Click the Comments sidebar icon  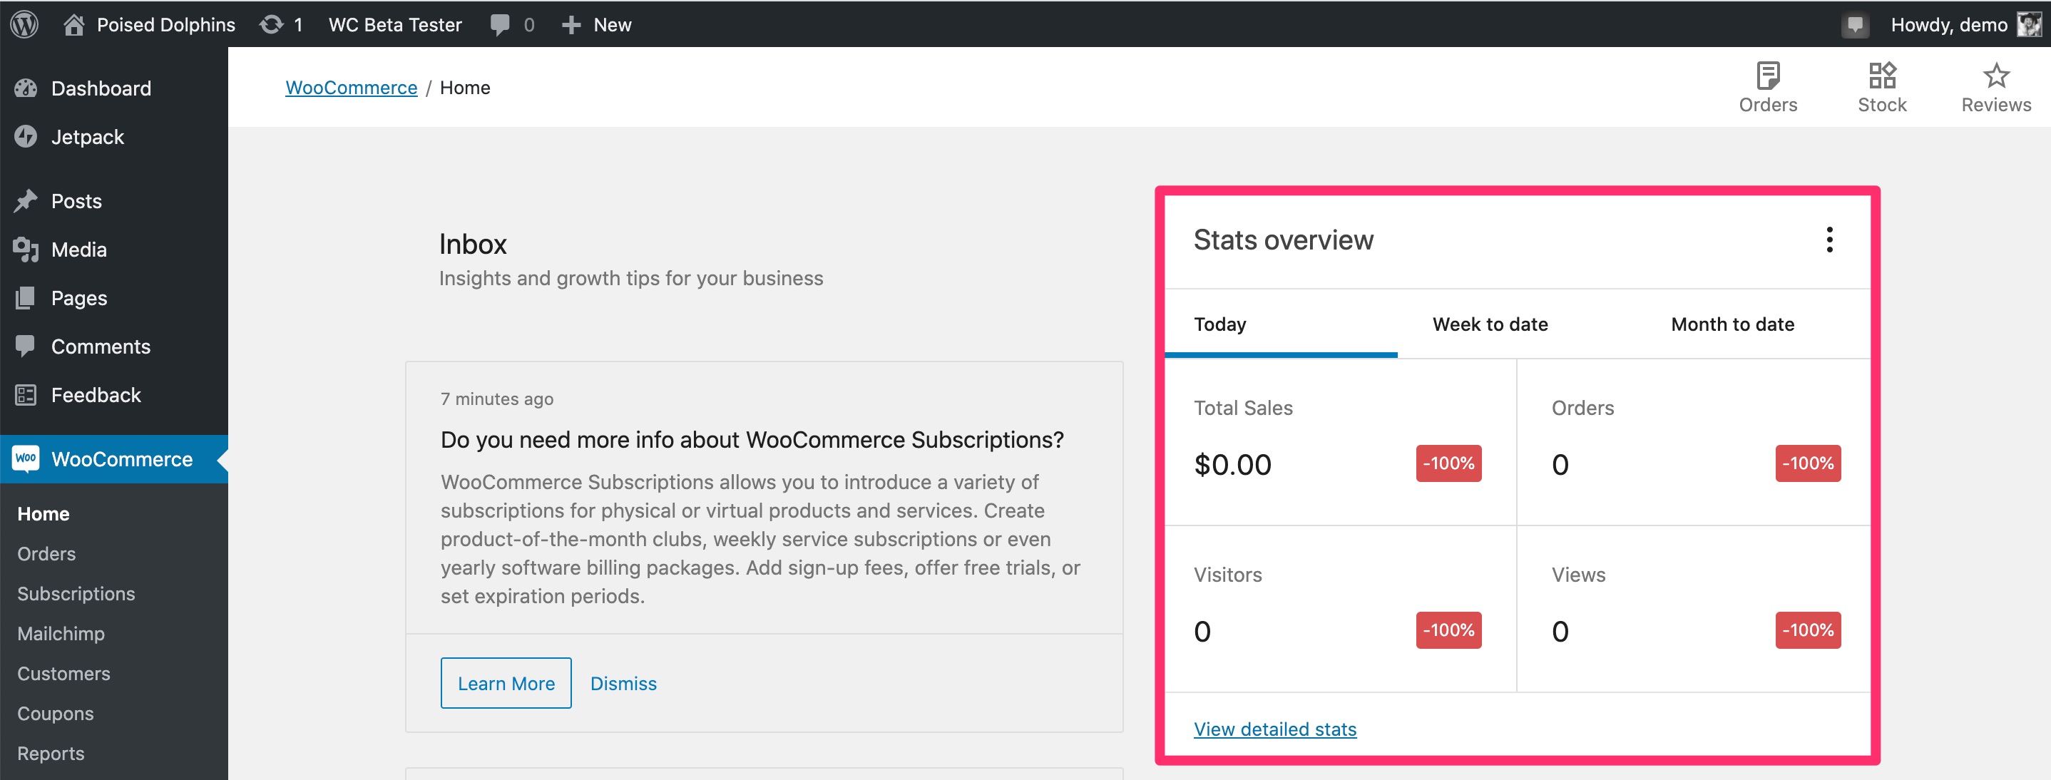26,347
